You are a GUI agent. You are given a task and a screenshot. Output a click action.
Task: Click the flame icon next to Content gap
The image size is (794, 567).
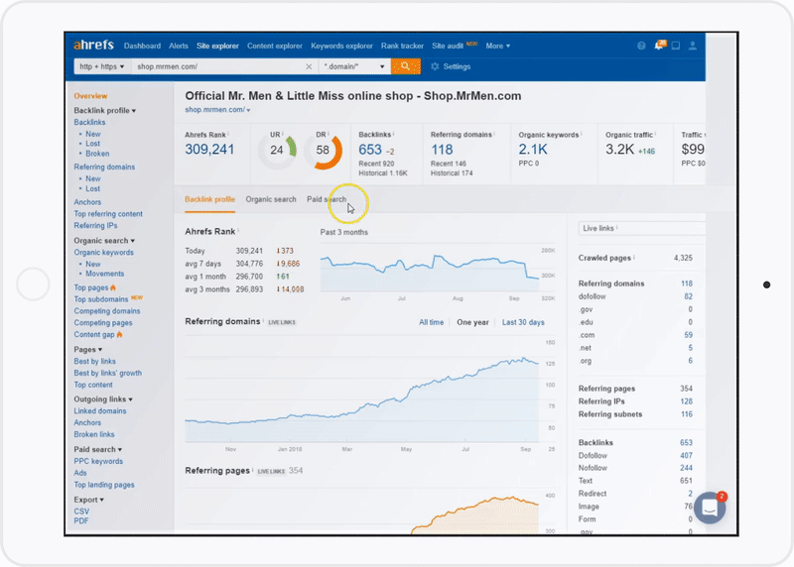pos(119,334)
